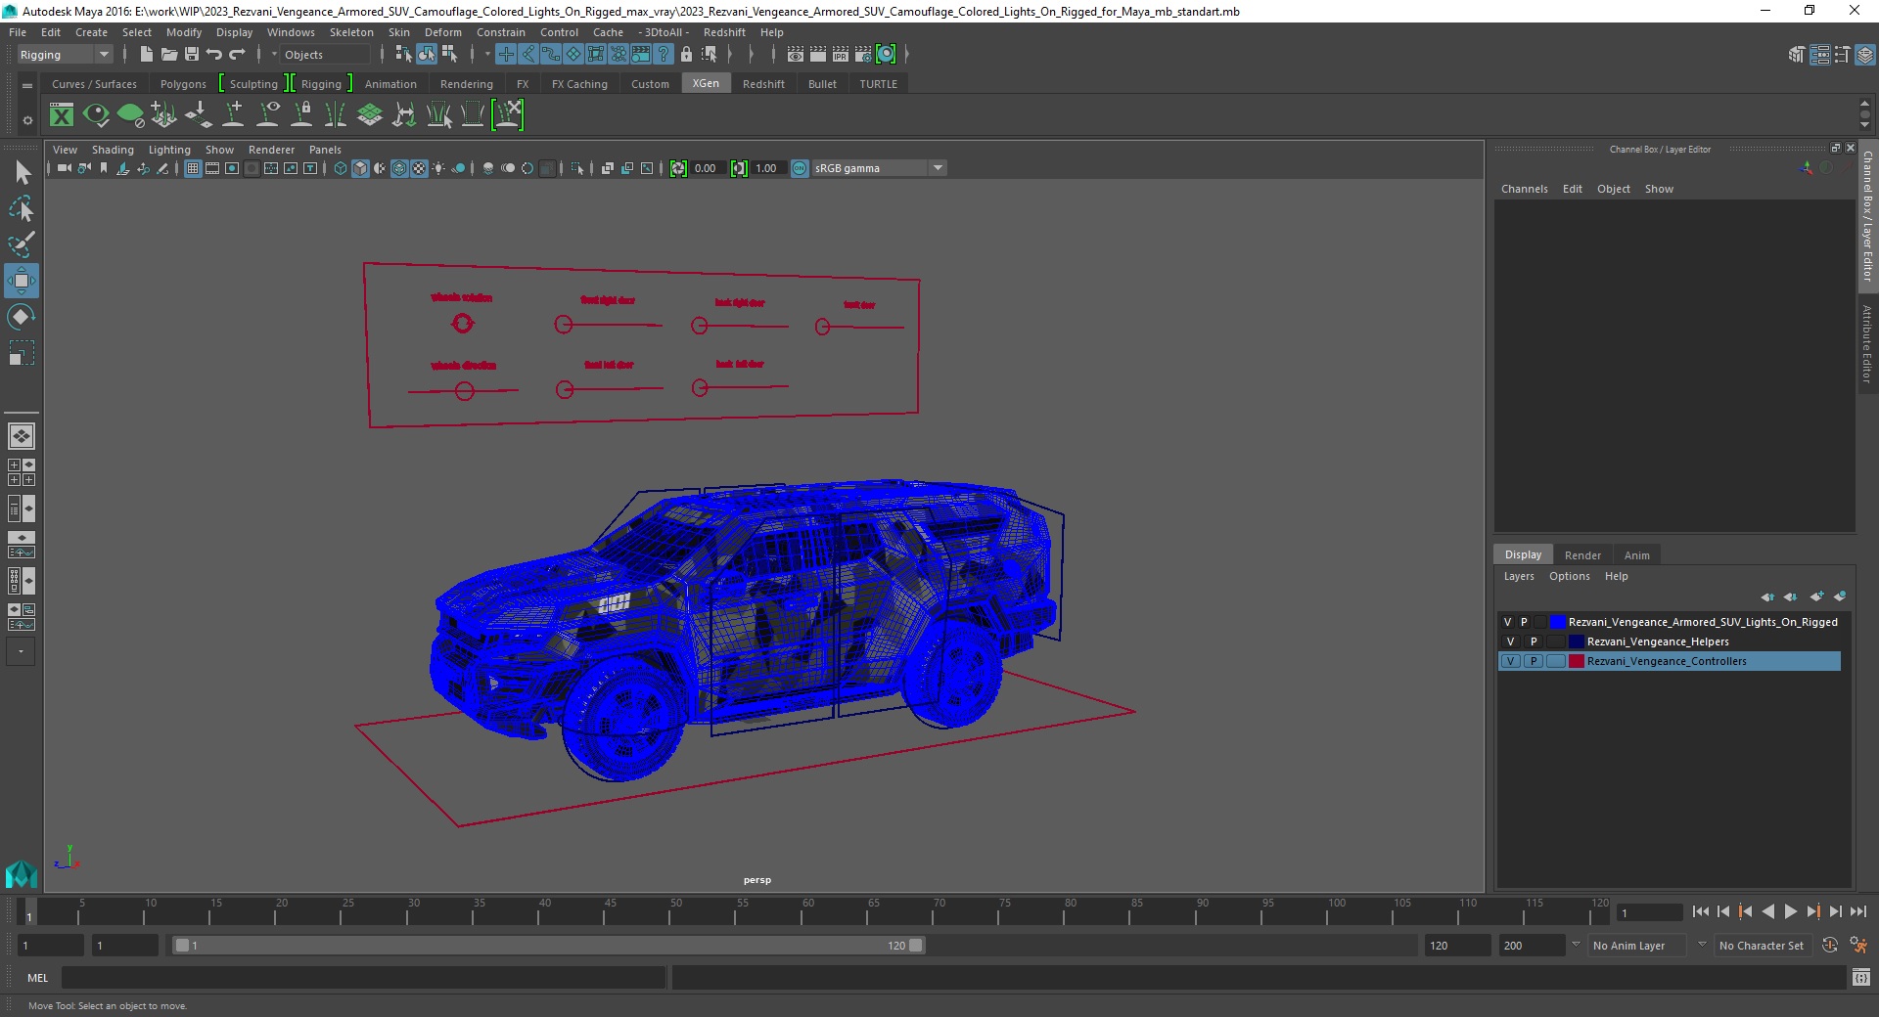The width and height of the screenshot is (1879, 1017).
Task: Click the Open Scene folder icon
Action: click(x=168, y=55)
